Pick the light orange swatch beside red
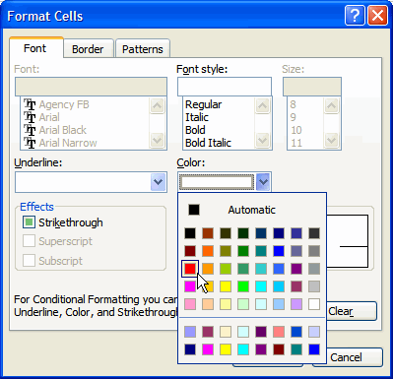Screen dimensions: 393x379 pyautogui.click(x=208, y=269)
